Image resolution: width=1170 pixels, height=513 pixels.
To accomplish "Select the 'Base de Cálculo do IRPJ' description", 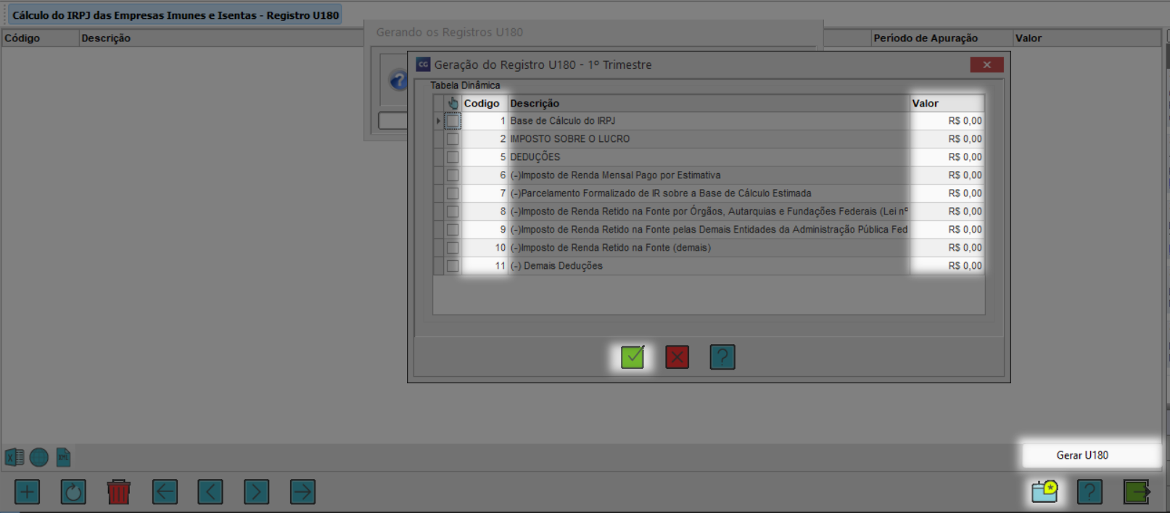I will 708,121.
